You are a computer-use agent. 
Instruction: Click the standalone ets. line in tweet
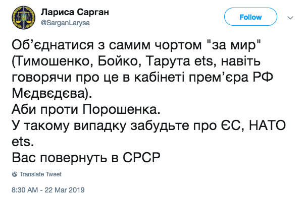pos(23,142)
